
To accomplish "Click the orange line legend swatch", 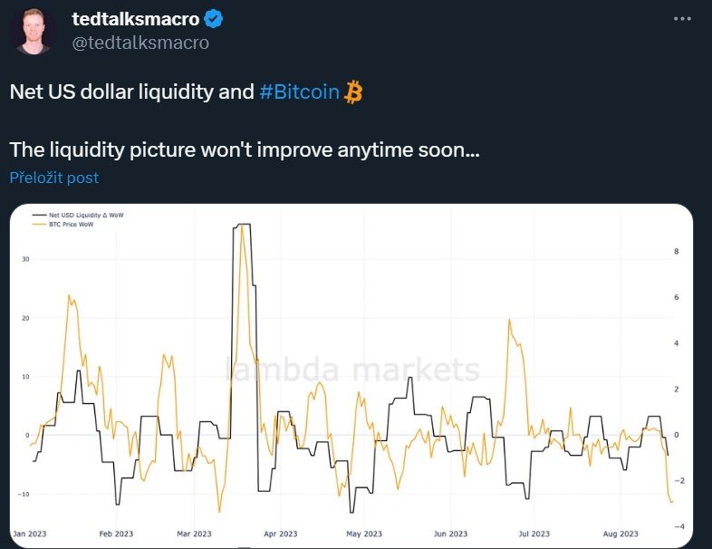I will (x=38, y=224).
